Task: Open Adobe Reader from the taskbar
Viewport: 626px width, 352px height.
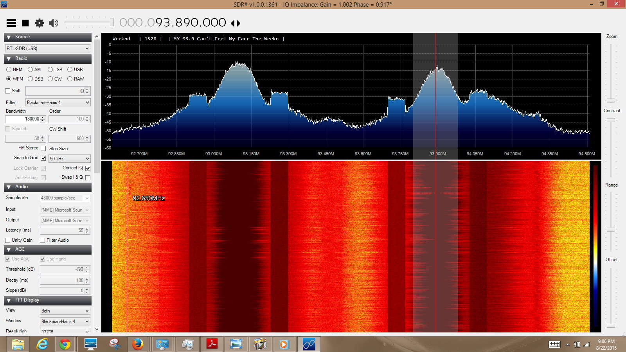Action: [212, 344]
